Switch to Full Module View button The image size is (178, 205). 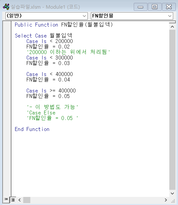(13, 200)
